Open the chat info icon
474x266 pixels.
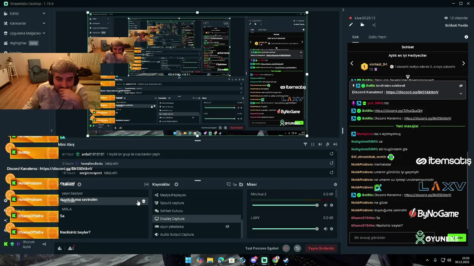[x=466, y=37]
